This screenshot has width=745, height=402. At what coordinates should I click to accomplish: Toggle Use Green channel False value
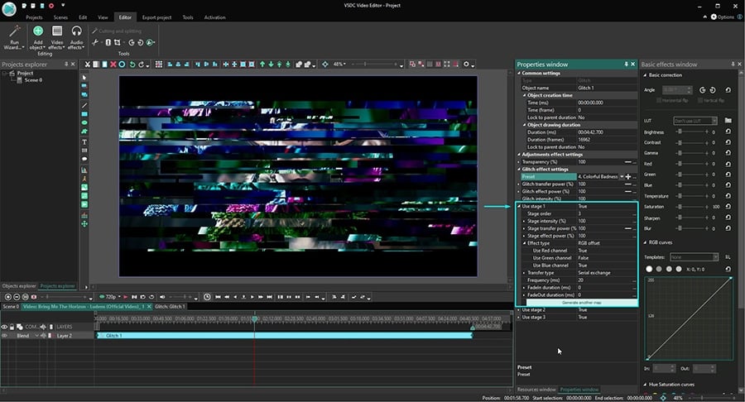(x=606, y=258)
